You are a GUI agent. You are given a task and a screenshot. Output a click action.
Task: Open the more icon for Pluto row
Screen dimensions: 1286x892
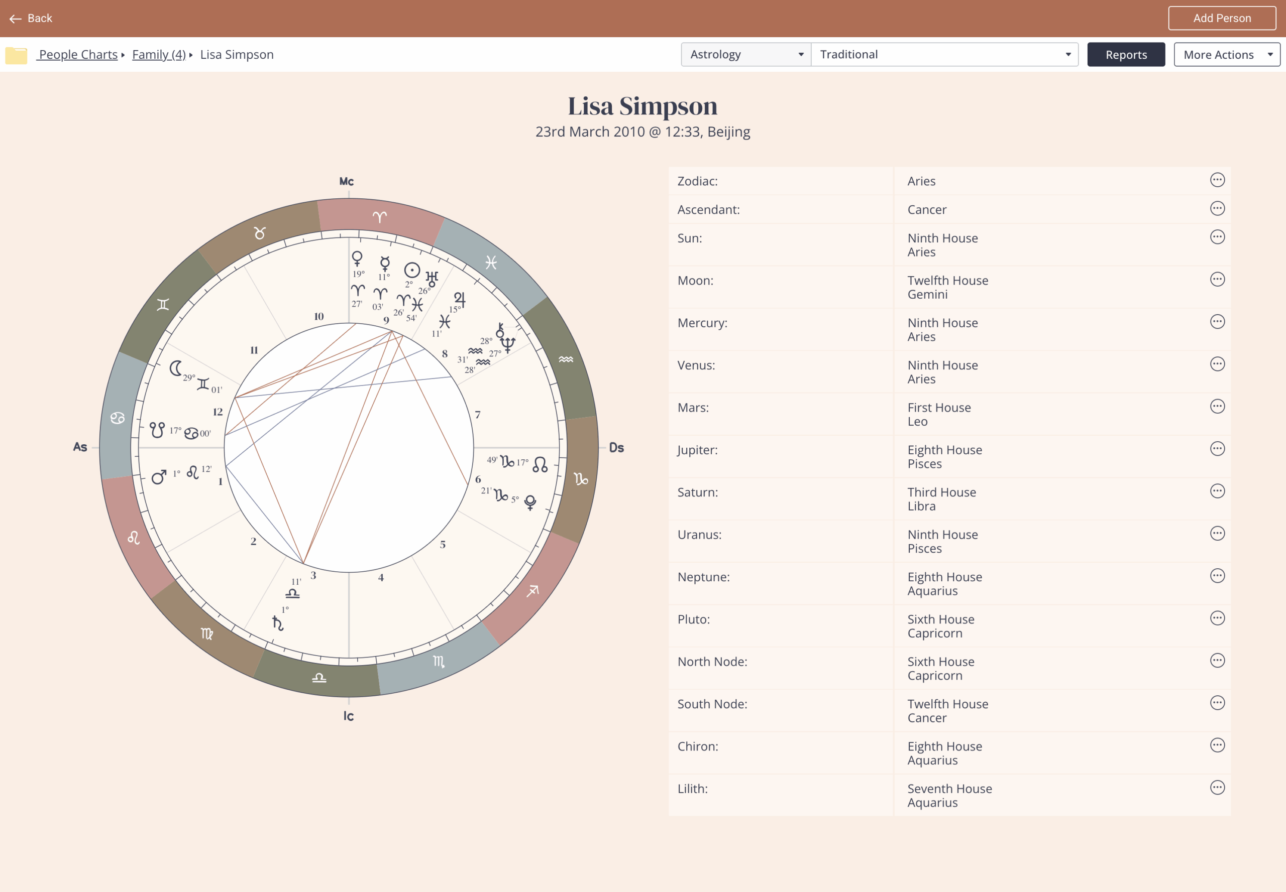click(1217, 618)
